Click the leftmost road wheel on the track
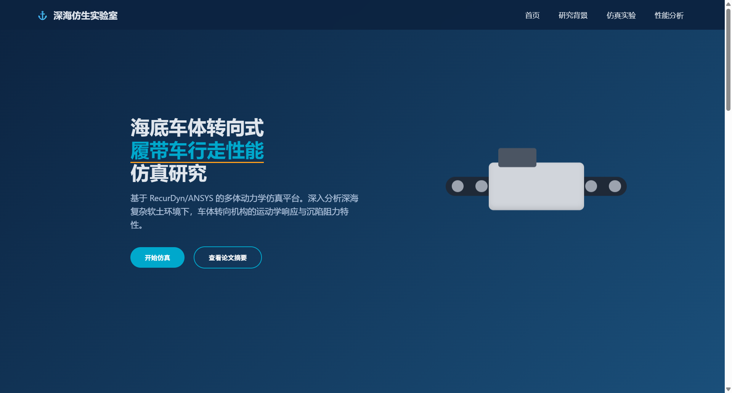732x393 pixels. pos(458,186)
